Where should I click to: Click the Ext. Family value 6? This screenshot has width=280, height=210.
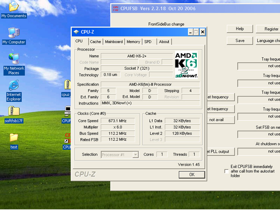coord(108,97)
